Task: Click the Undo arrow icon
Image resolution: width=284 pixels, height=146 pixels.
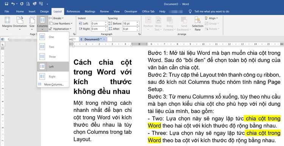Action: point(12,4)
